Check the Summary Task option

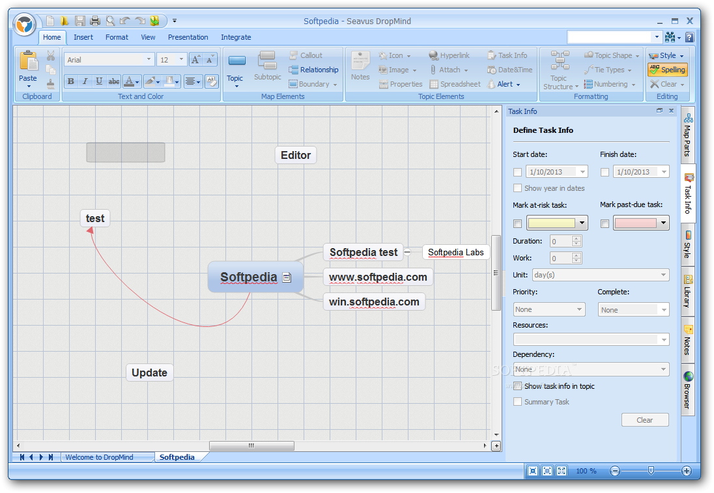tap(517, 402)
